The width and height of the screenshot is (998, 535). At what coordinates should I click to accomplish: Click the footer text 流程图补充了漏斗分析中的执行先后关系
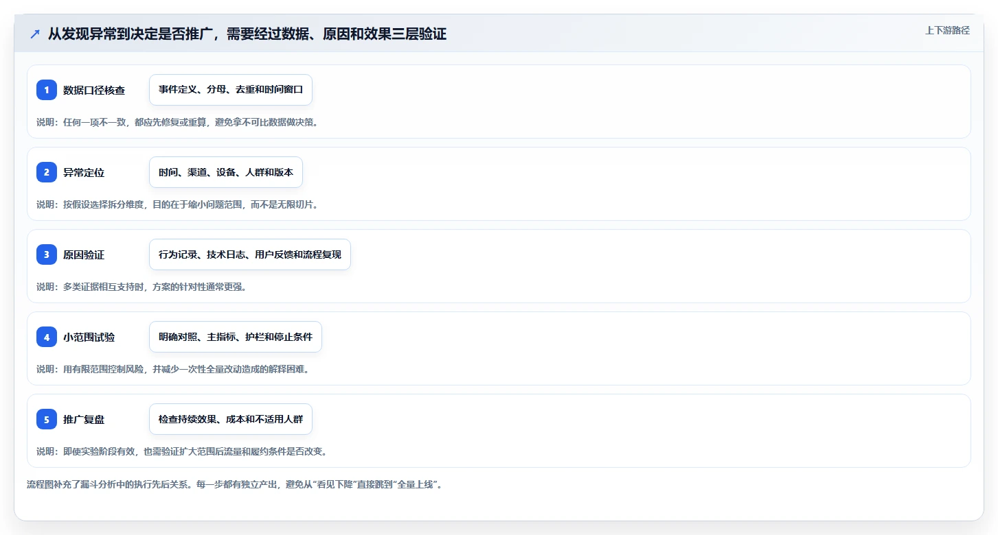pyautogui.click(x=107, y=484)
